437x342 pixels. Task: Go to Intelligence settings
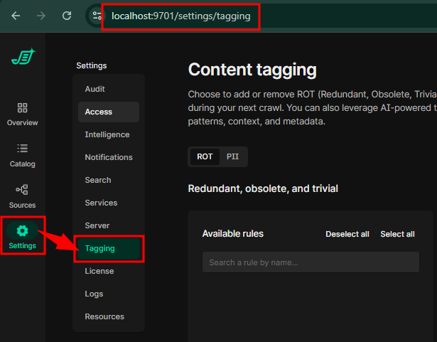[x=107, y=134]
